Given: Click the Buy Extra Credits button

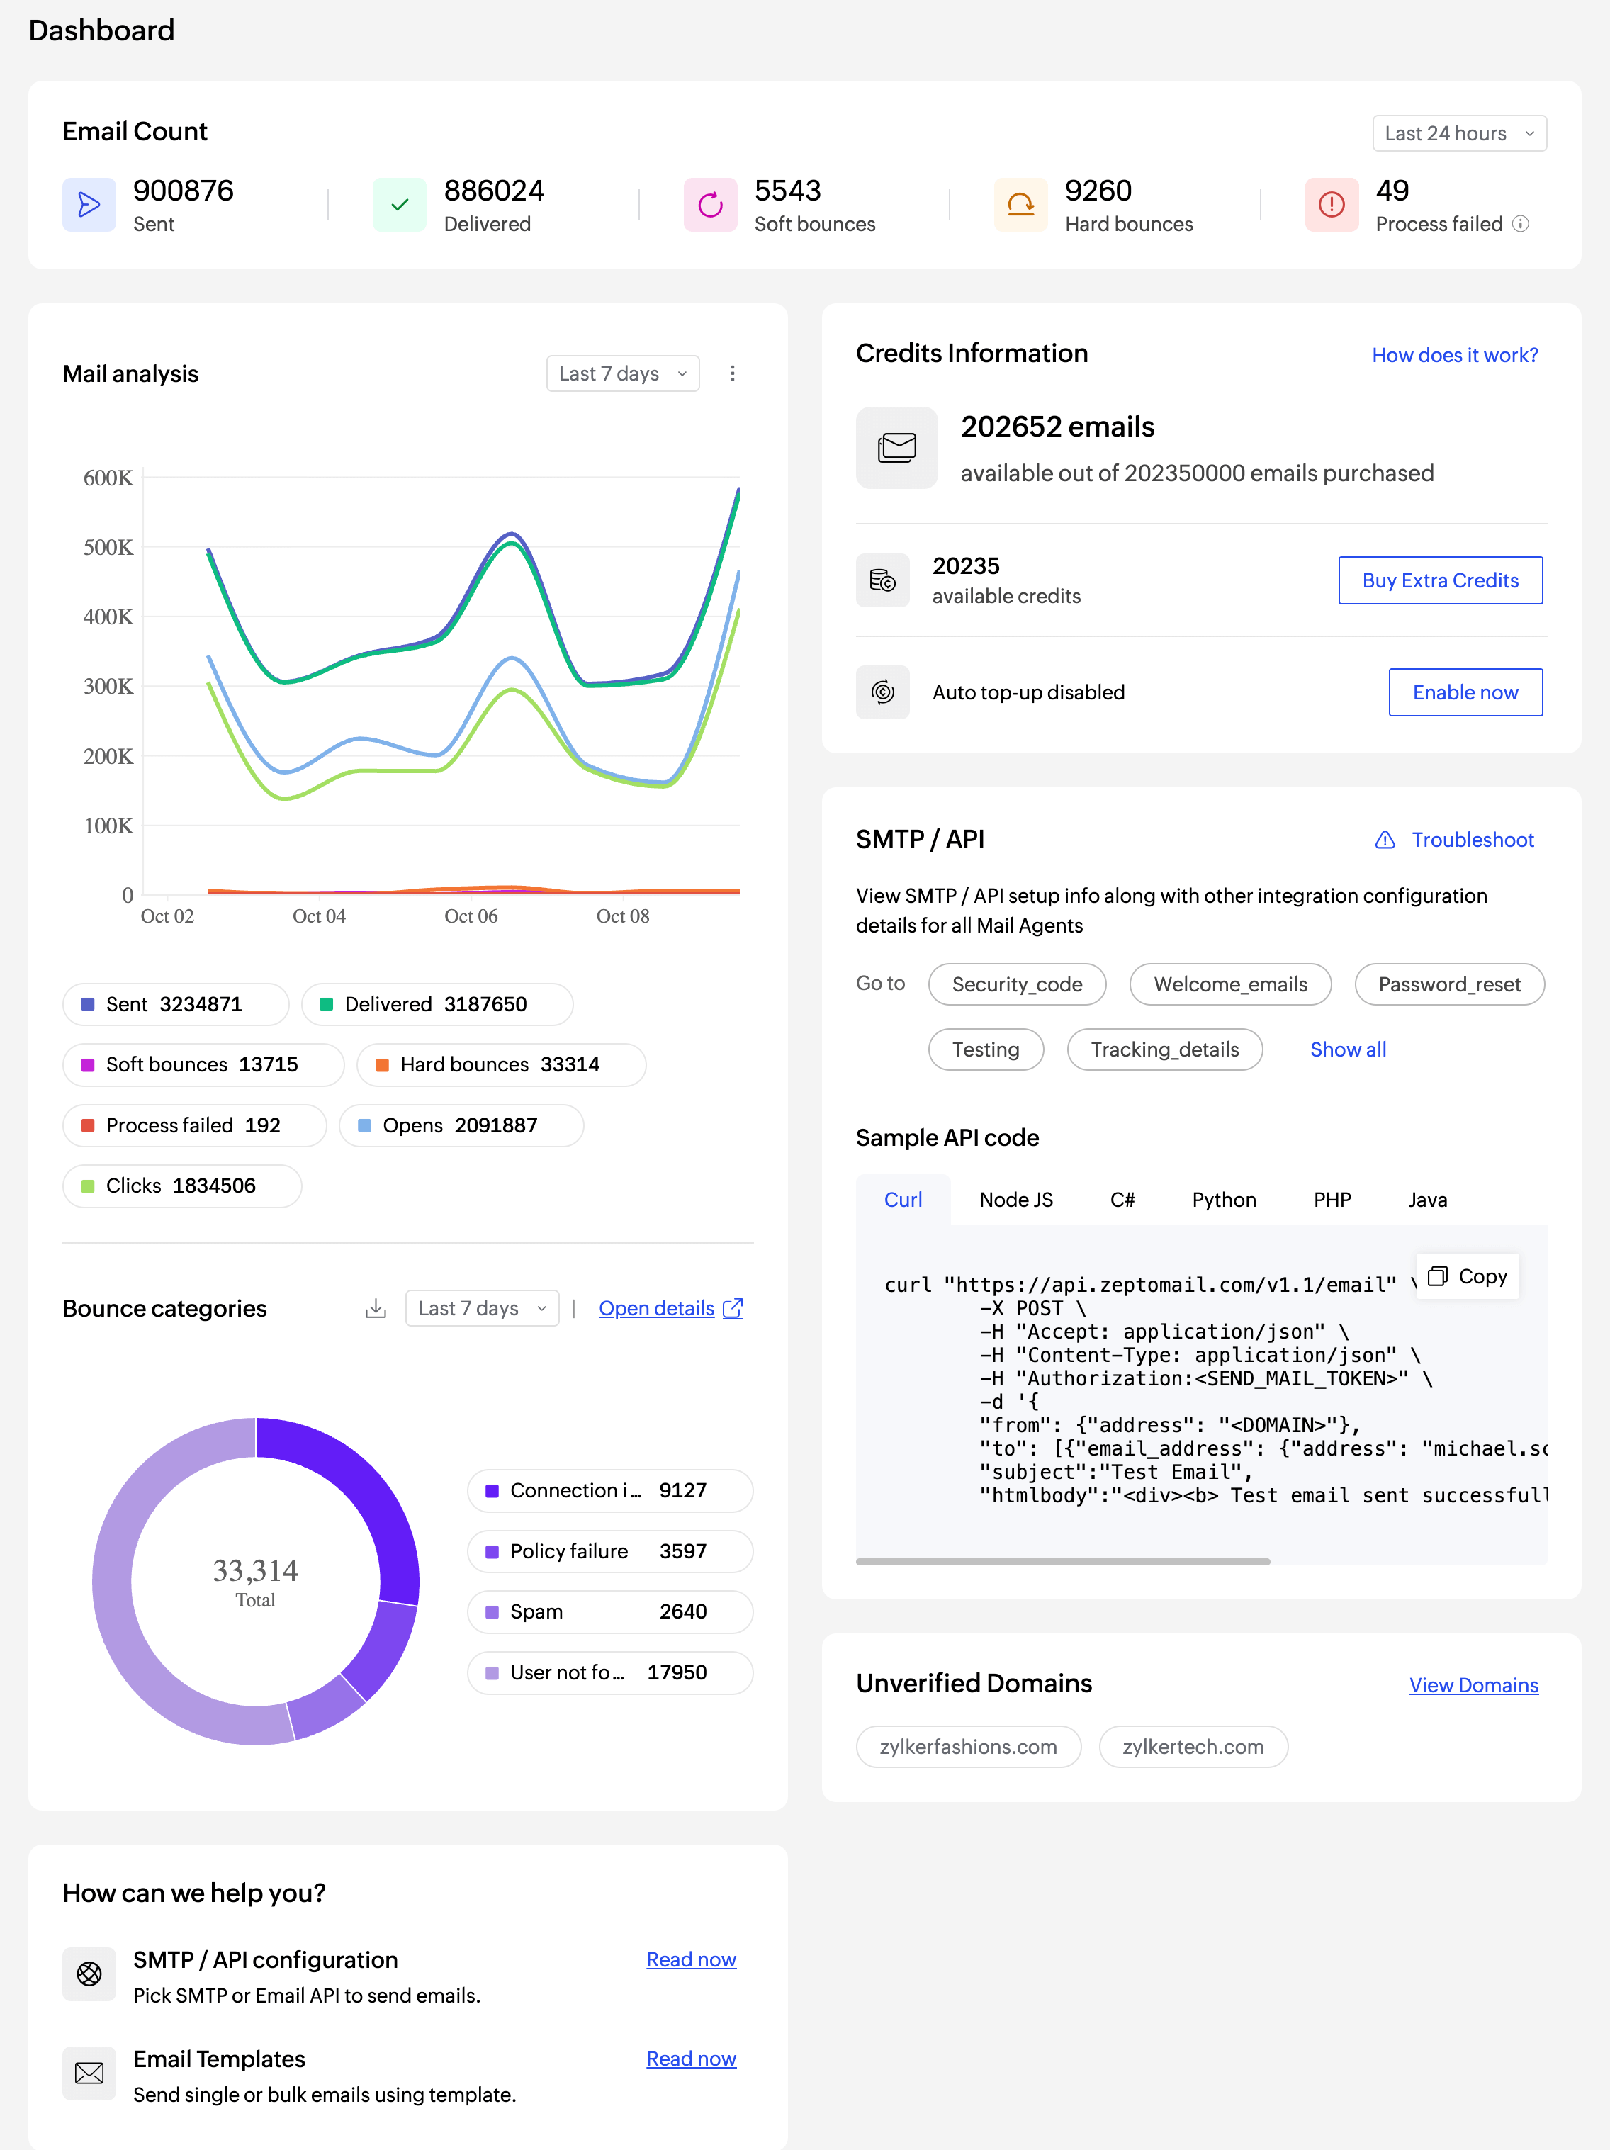Looking at the screenshot, I should tap(1440, 580).
